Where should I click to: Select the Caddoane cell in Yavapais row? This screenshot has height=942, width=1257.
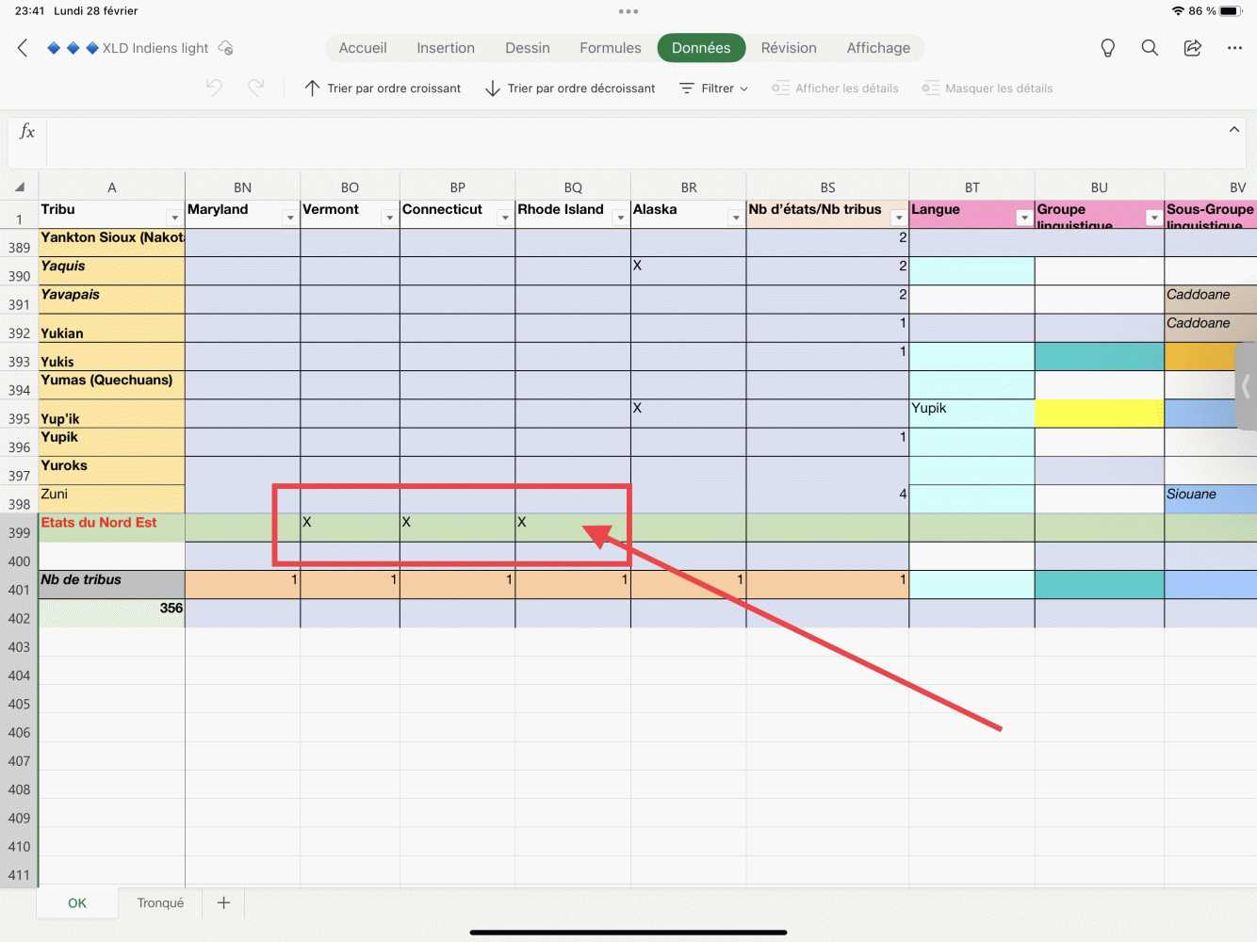click(x=1211, y=300)
